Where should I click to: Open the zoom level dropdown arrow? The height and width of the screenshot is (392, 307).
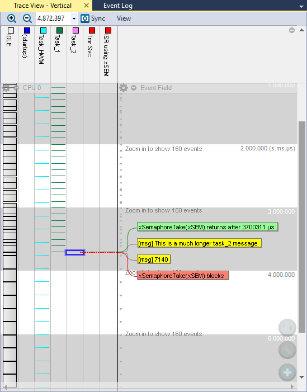click(x=74, y=19)
